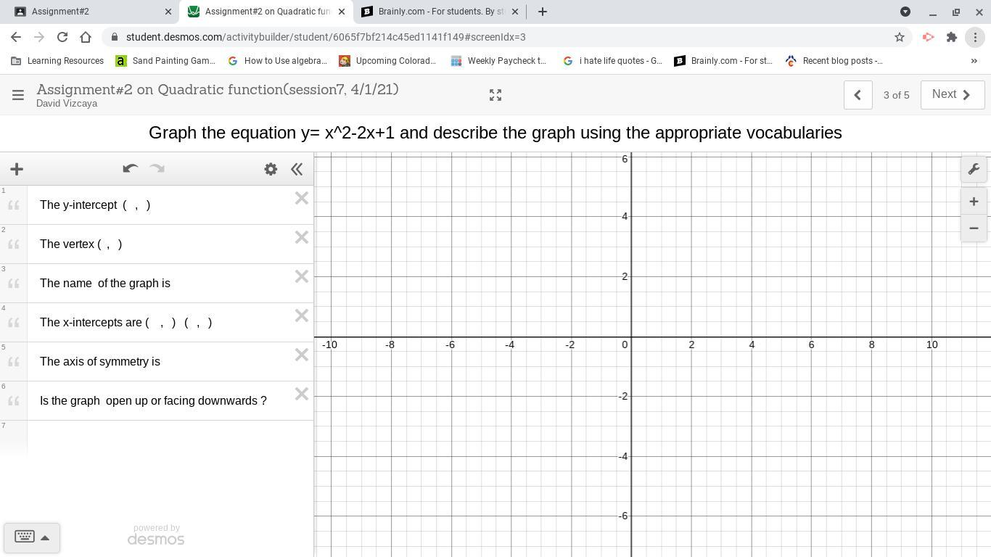This screenshot has height=557, width=991.
Task: Add a new expression item
Action: click(17, 169)
